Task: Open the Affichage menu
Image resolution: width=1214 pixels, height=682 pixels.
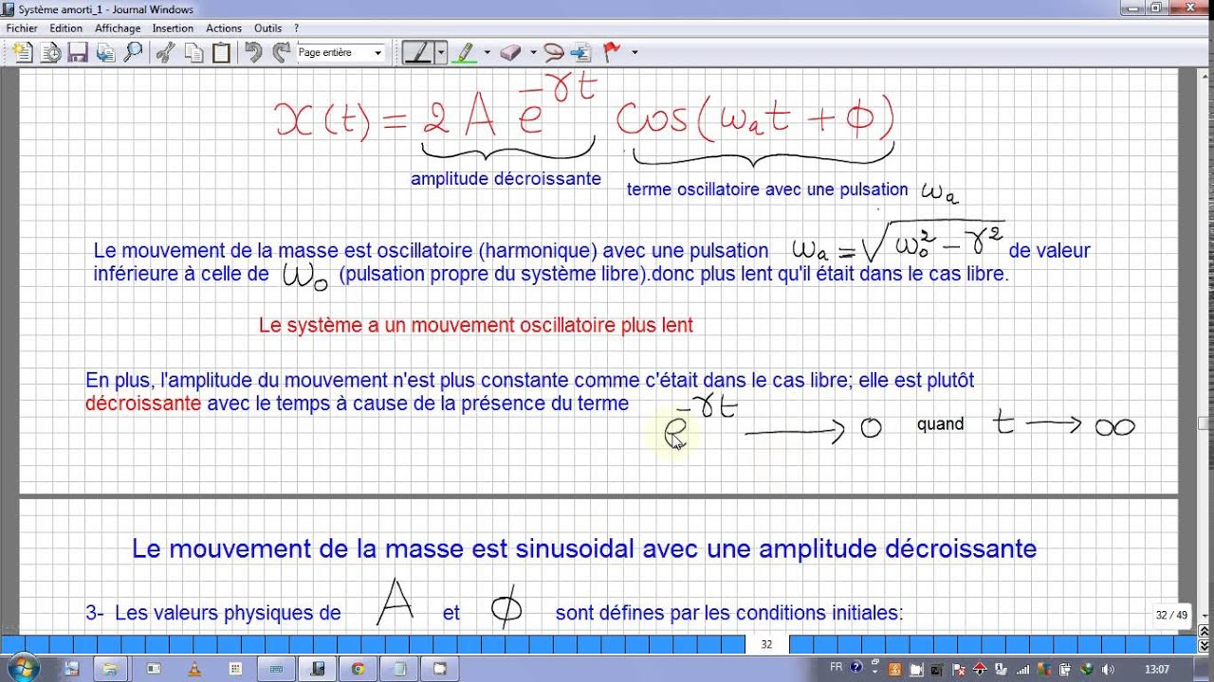Action: pyautogui.click(x=118, y=28)
